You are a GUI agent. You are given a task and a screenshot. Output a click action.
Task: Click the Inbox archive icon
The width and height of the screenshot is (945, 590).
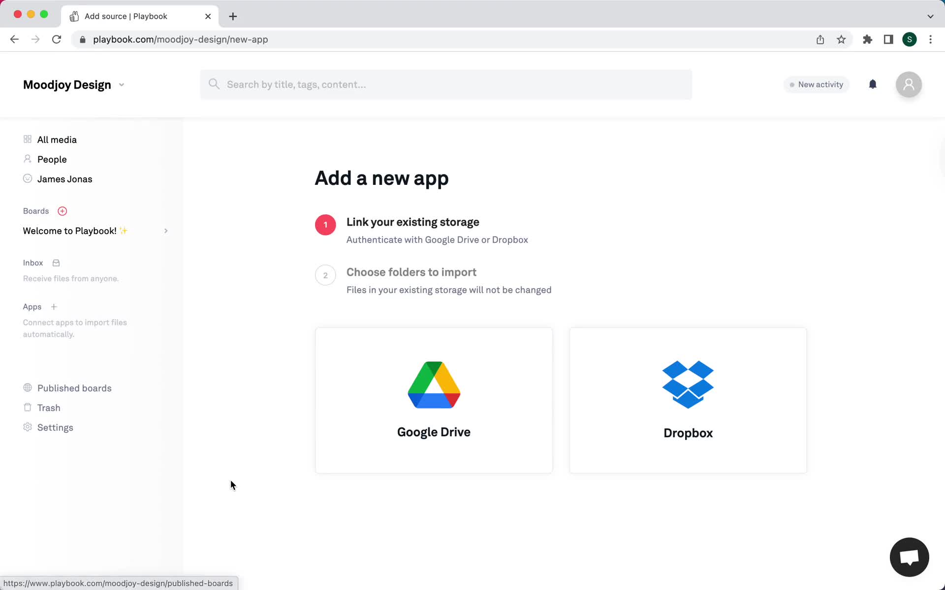56,263
